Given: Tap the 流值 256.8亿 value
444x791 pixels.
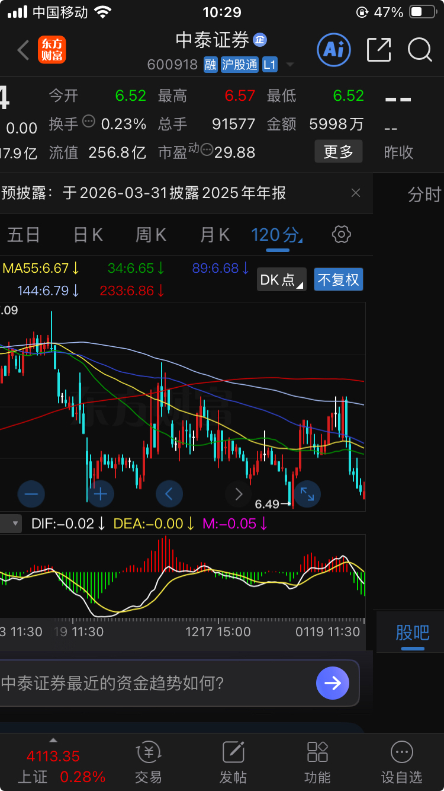Looking at the screenshot, I should (117, 152).
